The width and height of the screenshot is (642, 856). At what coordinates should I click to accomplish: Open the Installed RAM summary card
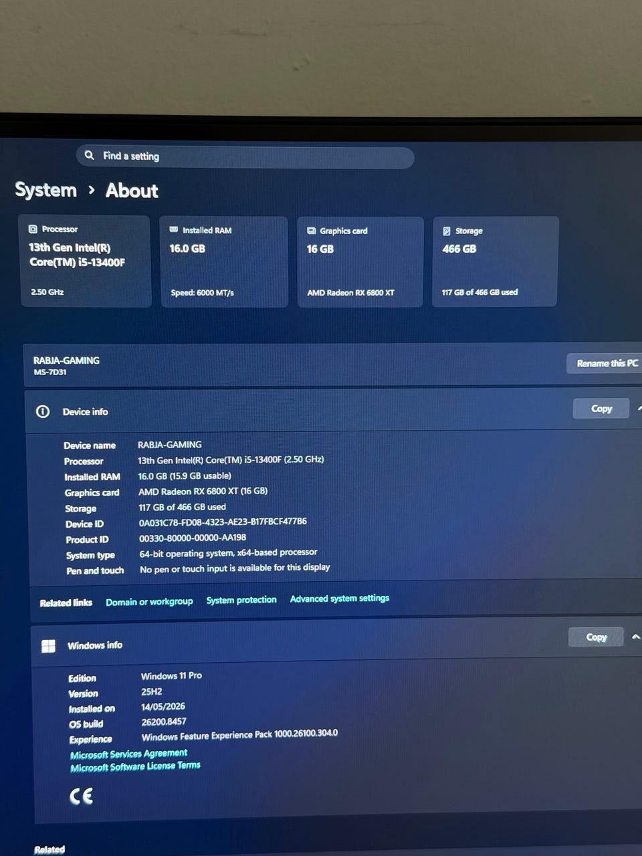point(223,262)
